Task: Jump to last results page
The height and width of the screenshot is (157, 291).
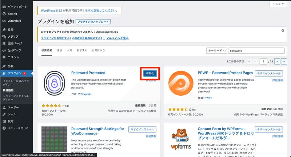Action: point(284,61)
